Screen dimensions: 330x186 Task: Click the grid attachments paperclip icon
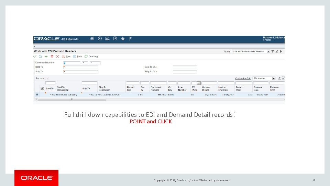42,89
